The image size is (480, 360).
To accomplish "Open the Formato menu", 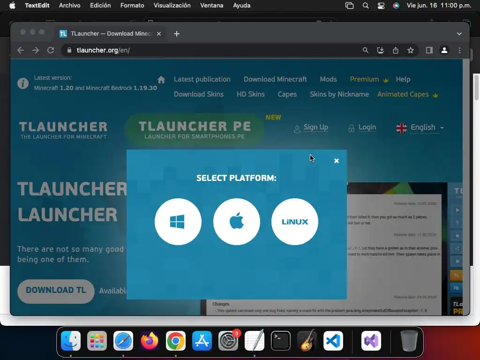I will 132,6.
